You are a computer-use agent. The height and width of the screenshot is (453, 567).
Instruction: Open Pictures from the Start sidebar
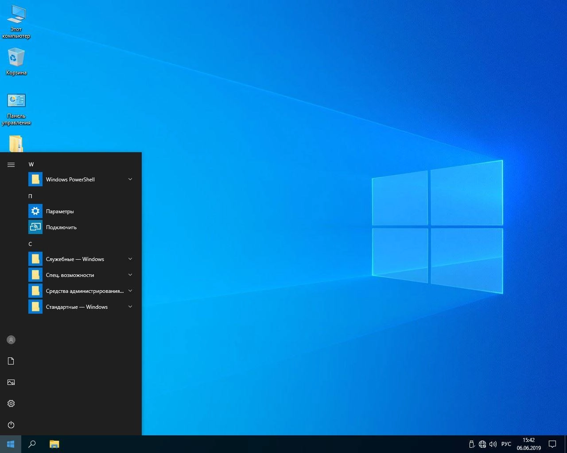[x=11, y=382]
